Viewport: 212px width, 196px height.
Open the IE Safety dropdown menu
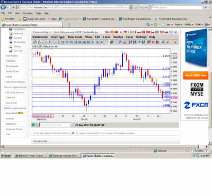point(189,25)
